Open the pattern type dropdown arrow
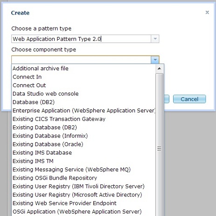Image resolution: width=216 pixels, height=216 pixels. [x=155, y=39]
